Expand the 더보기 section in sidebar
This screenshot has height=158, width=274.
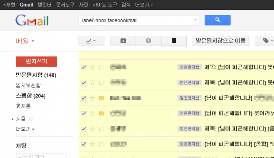tap(25, 129)
